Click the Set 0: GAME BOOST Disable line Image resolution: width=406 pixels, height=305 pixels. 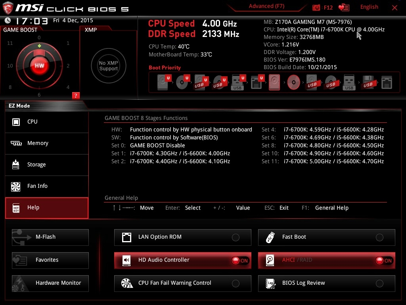pos(148,145)
